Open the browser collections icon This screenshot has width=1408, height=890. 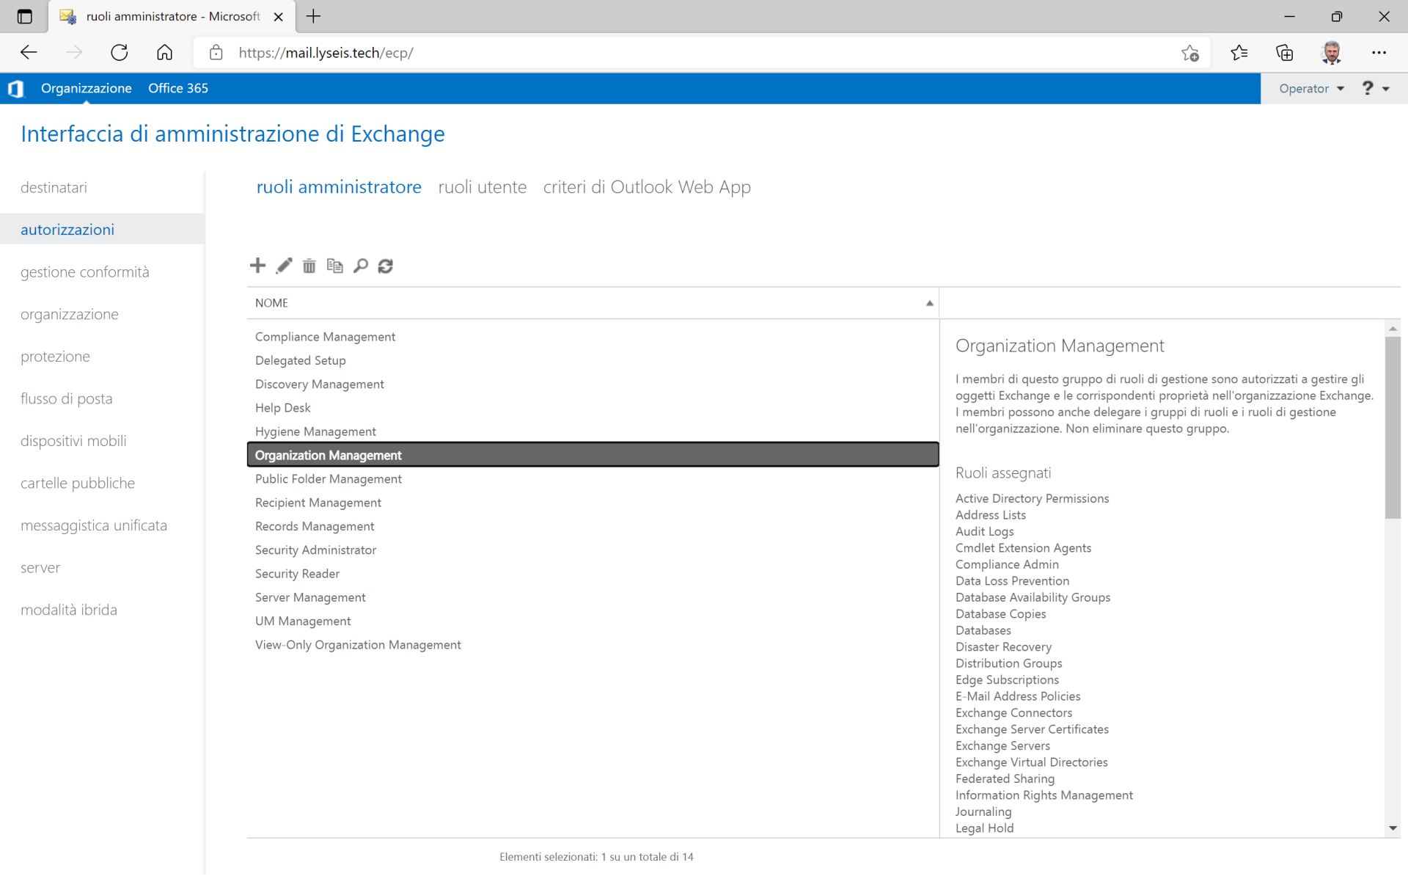coord(1284,53)
